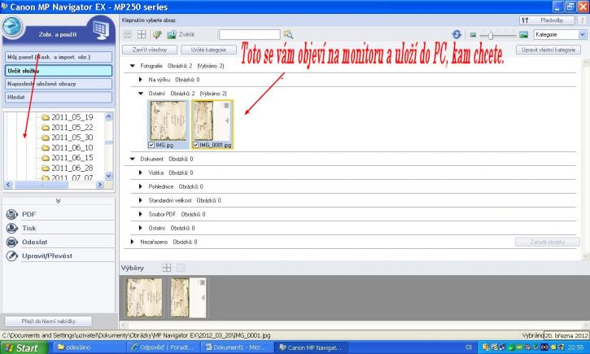Uncheck the IMG.jpg checkbox
This screenshot has width=590, height=354.
[x=151, y=145]
